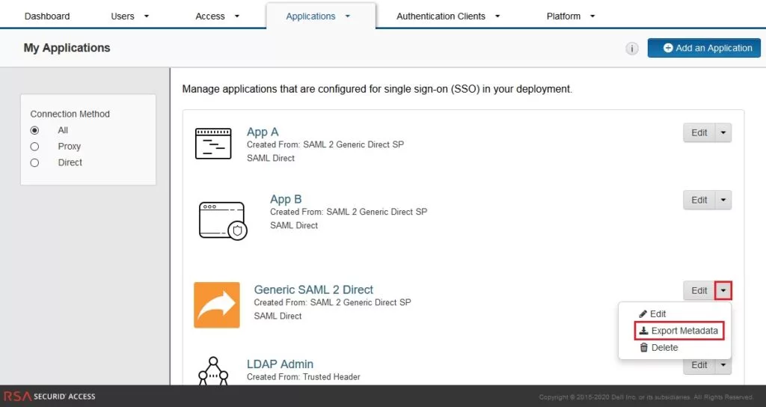
Task: Click the Connection Method label
Action: (70, 114)
